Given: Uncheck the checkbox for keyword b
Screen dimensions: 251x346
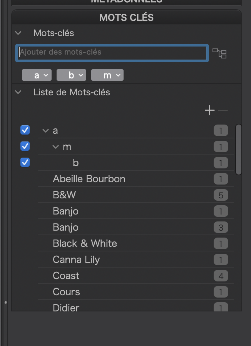Looking at the screenshot, I should tap(25, 163).
